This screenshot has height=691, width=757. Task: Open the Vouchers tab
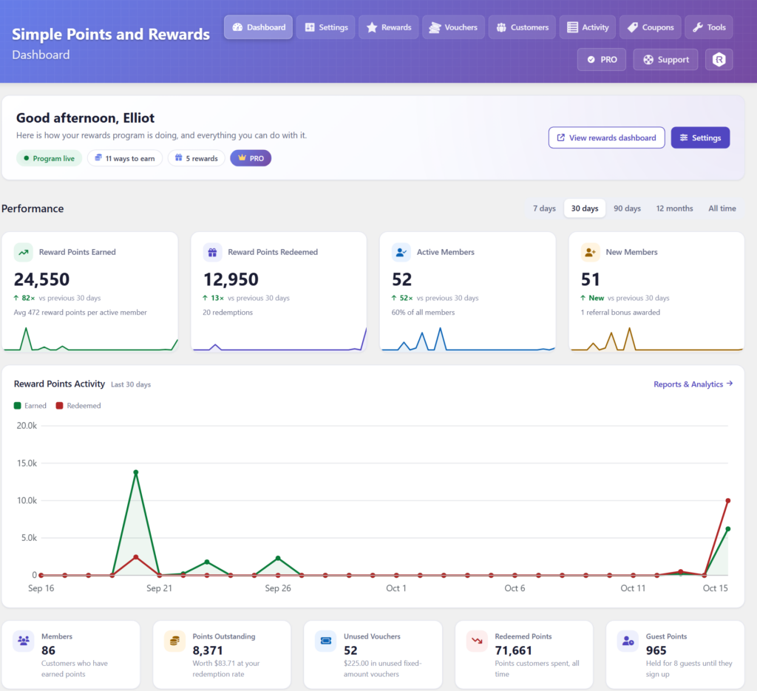(453, 27)
